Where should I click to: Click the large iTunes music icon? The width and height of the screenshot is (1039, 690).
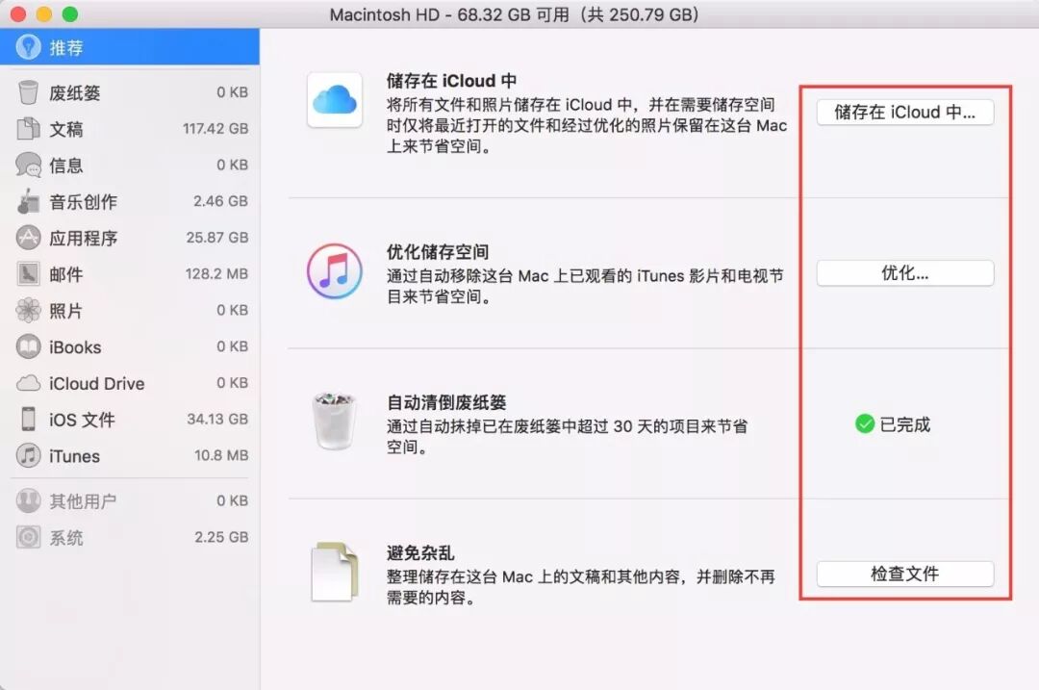pyautogui.click(x=335, y=271)
